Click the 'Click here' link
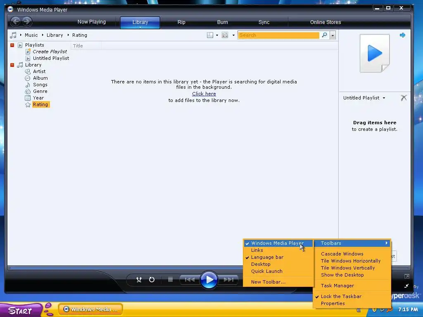This screenshot has width=423, height=317. 204,94
